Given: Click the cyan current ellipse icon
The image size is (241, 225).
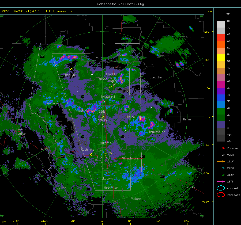Looking at the screenshot, I should click(221, 188).
